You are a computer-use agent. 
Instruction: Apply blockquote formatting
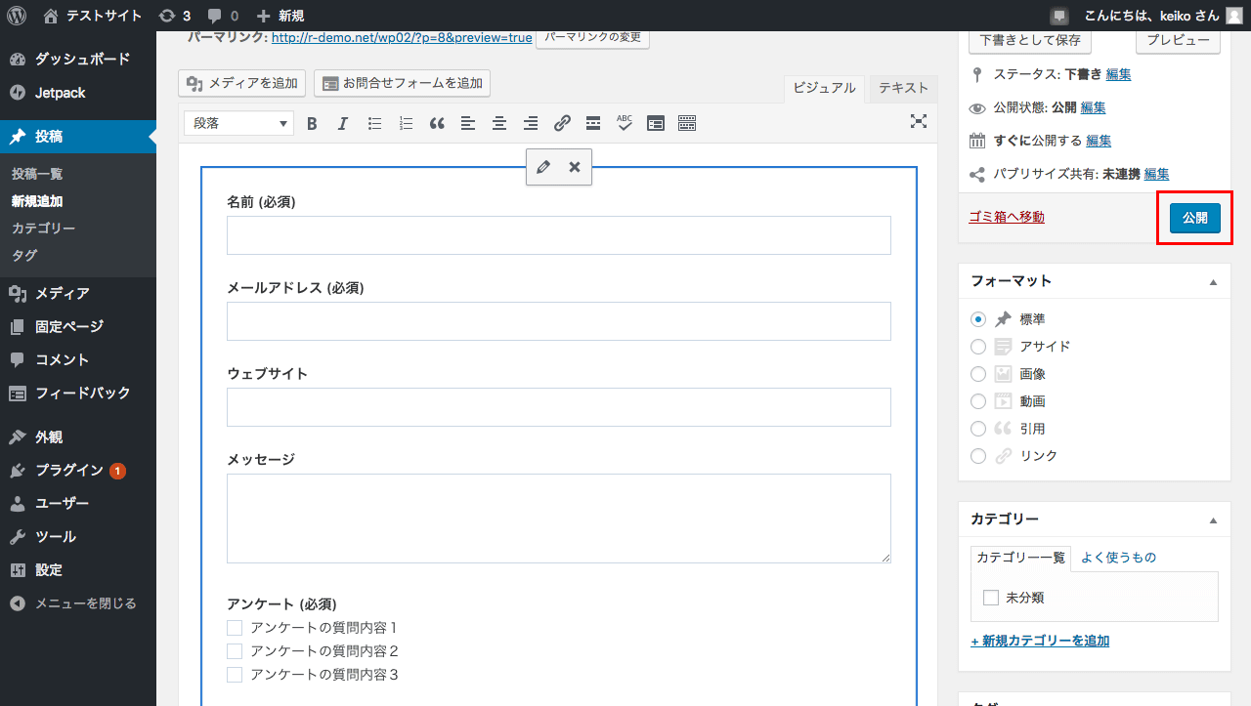tap(437, 123)
